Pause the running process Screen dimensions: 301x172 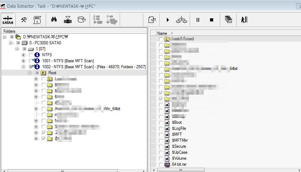198,20
